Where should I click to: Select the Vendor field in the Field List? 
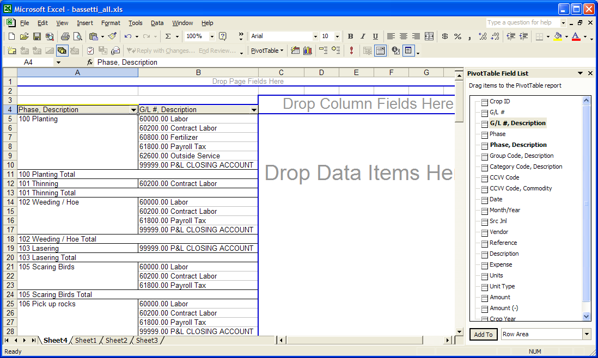pyautogui.click(x=498, y=232)
